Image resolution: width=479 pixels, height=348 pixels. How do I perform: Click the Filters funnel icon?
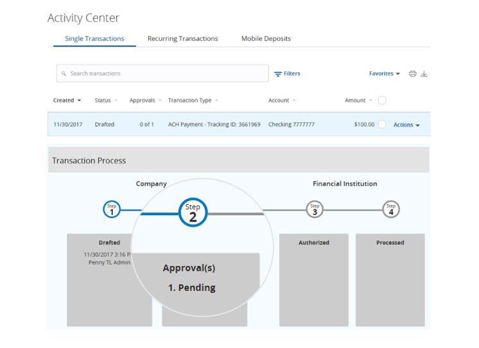pyautogui.click(x=277, y=74)
